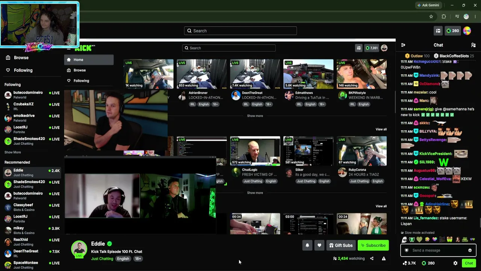Click View all above the ChudLogic row

(x=381, y=129)
